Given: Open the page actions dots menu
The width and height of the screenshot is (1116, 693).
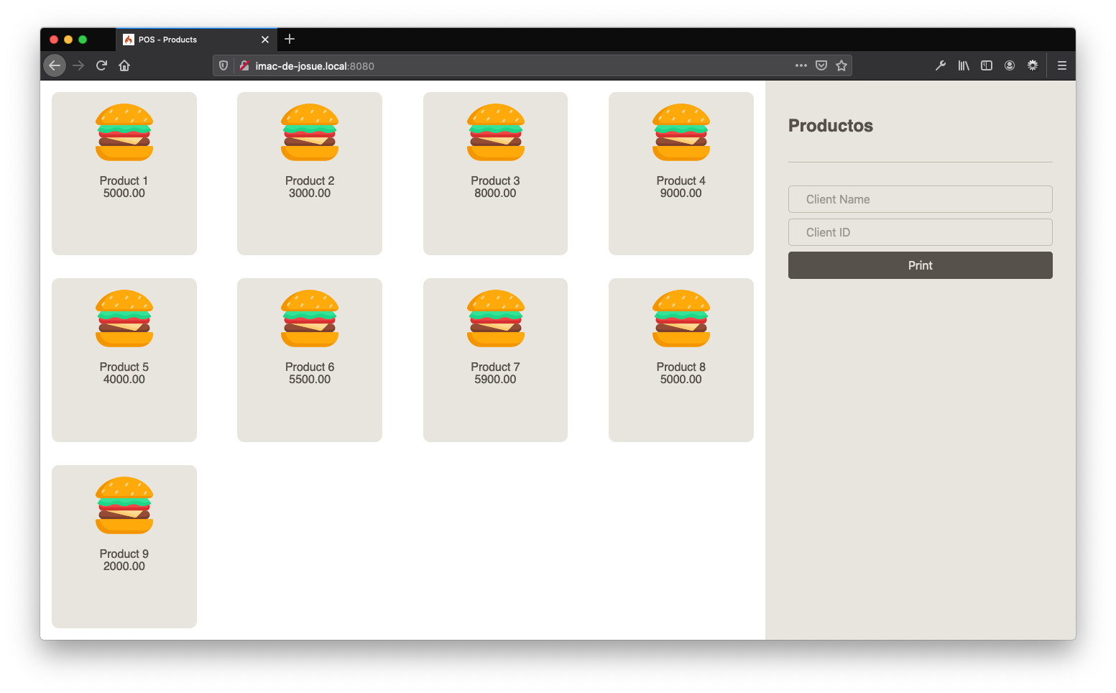Looking at the screenshot, I should coord(801,65).
